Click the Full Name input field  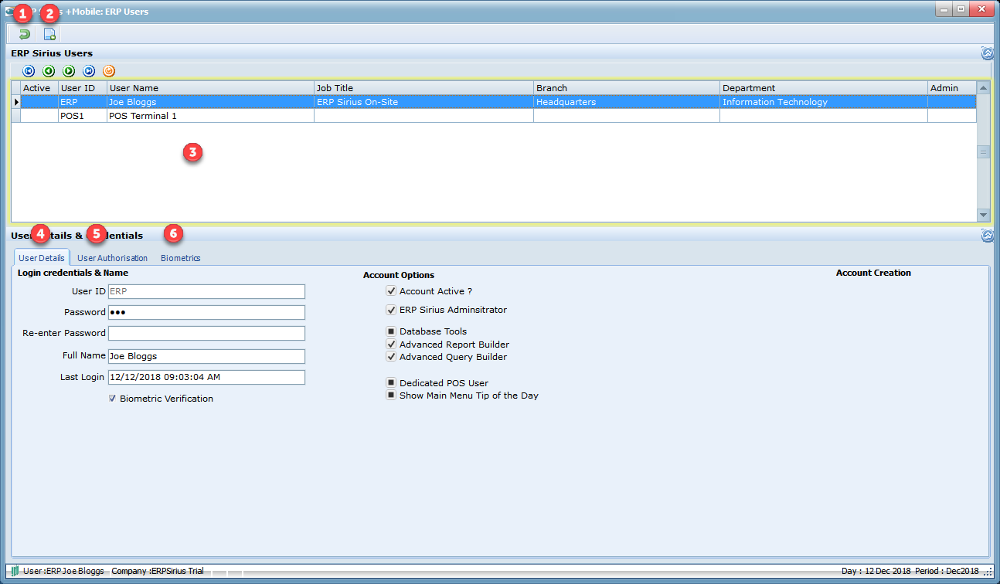coord(206,356)
